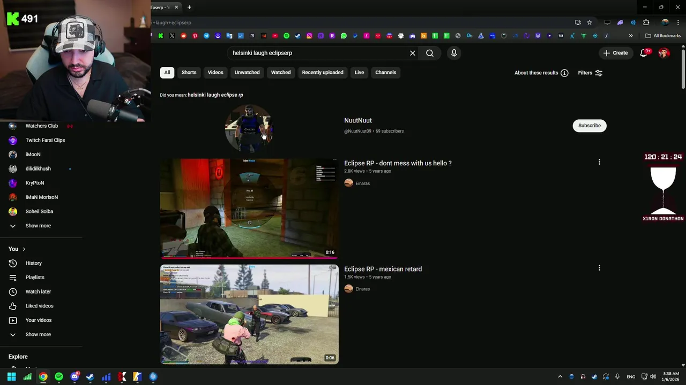
Task: Show more bookmarks with the double chevron
Action: (x=631, y=36)
